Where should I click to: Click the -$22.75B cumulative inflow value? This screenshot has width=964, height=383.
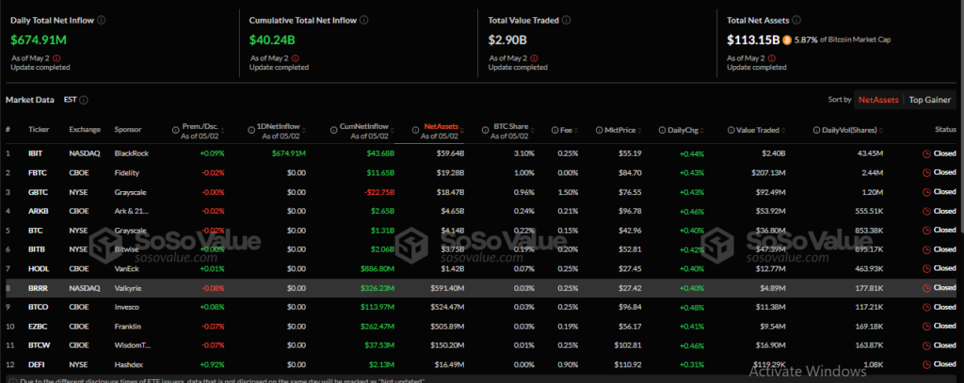pyautogui.click(x=378, y=192)
